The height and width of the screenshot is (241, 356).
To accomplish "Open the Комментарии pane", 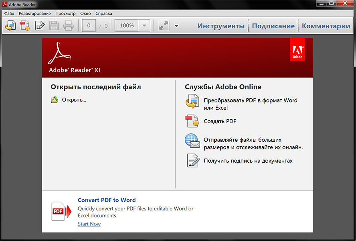I will [x=326, y=26].
